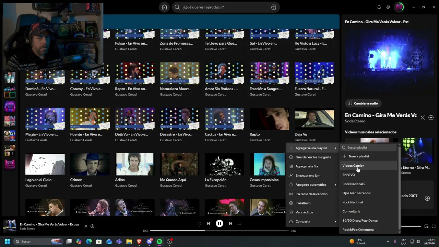Open Microsoft Edge from the taskbar
The width and height of the screenshot is (439, 247).
pyautogui.click(x=89, y=242)
